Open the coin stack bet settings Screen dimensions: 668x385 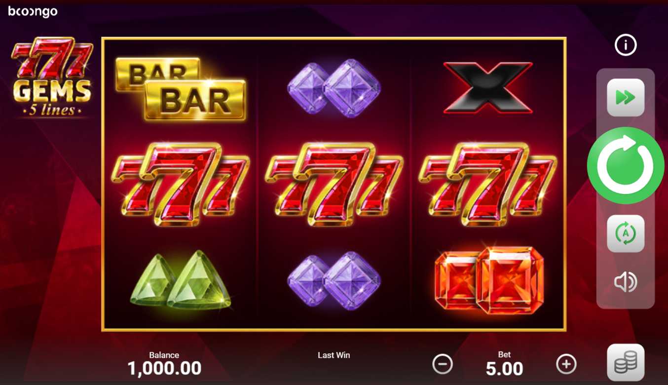click(x=626, y=363)
